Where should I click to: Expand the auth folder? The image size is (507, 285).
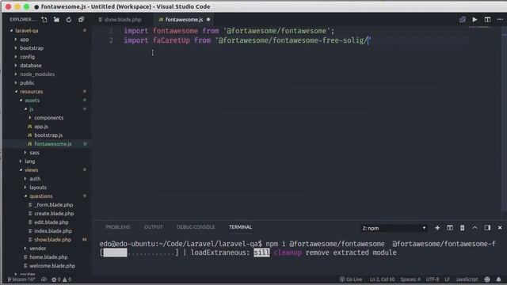(x=35, y=179)
